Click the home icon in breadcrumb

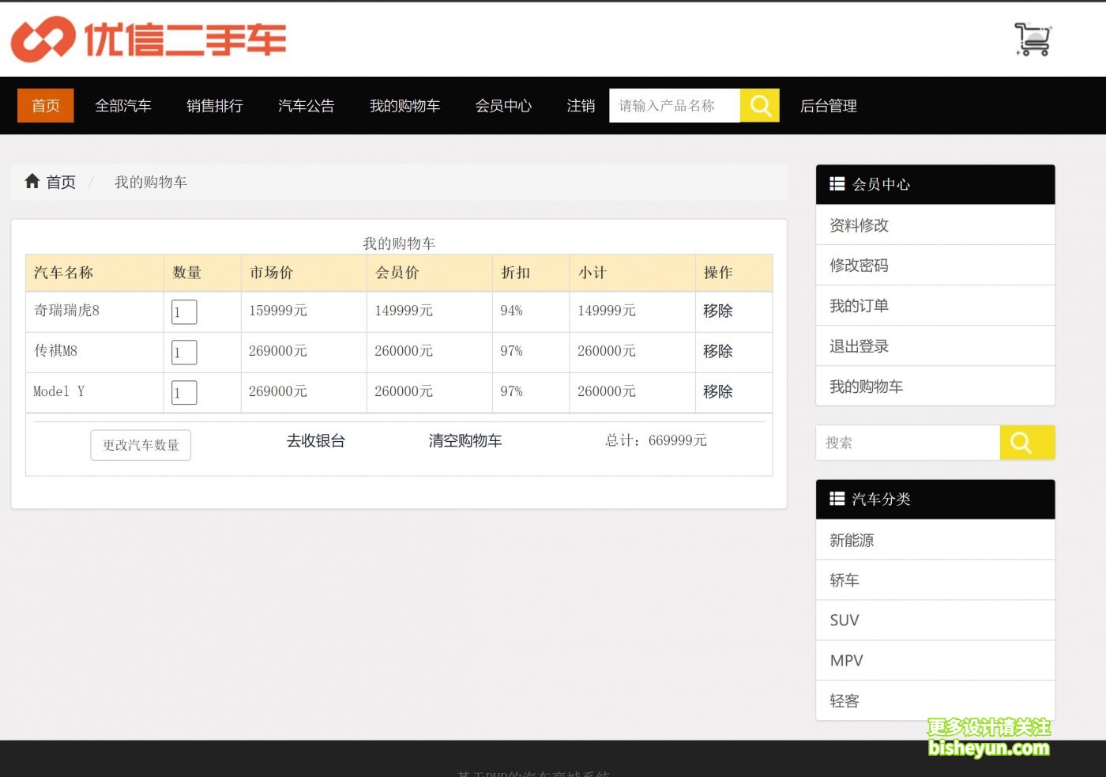32,182
